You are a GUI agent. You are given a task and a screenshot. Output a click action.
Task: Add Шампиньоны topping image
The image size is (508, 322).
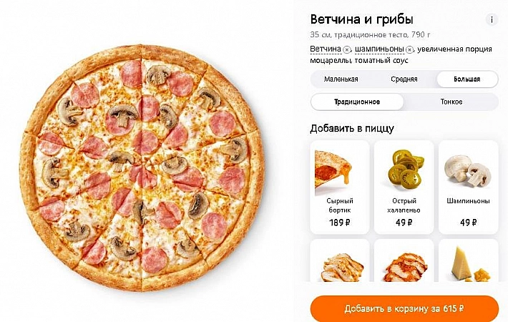(x=468, y=171)
